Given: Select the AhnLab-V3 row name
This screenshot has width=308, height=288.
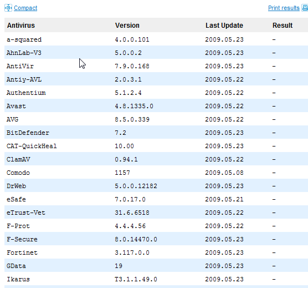Looking at the screenshot, I should tap(24, 53).
